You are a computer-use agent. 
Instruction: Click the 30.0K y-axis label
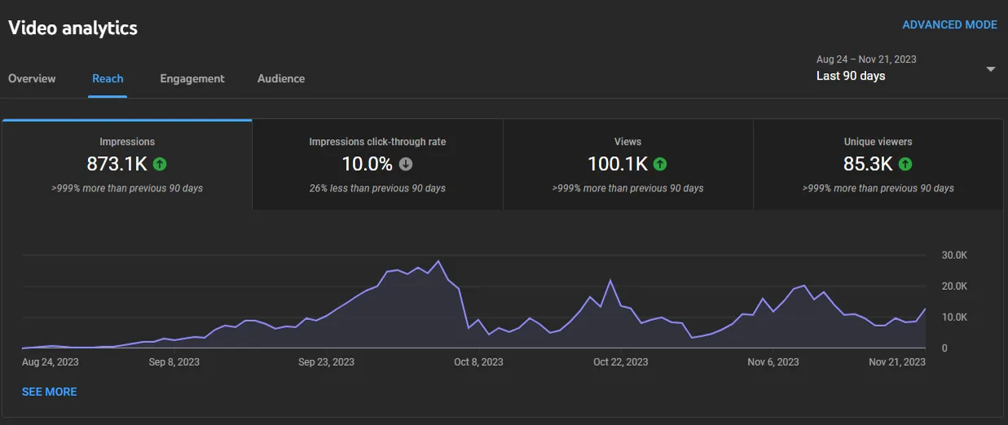pyautogui.click(x=954, y=255)
